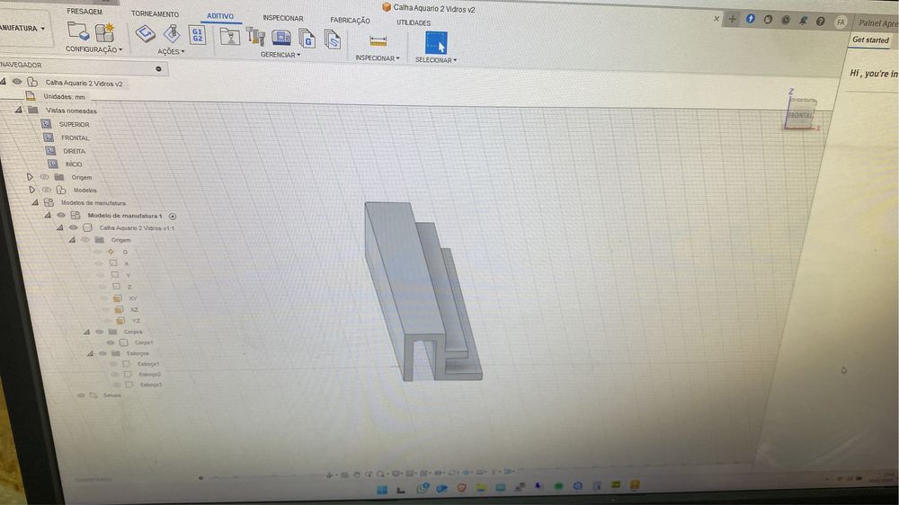This screenshot has width=899, height=505.
Task: Open Brave browser from the taskbar
Action: tap(461, 488)
